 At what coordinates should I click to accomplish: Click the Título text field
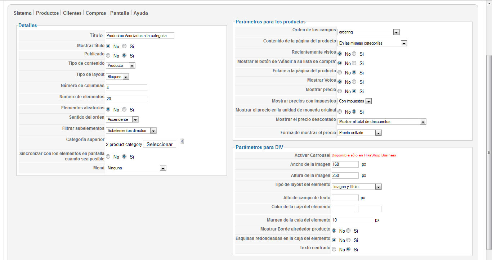coord(140,36)
